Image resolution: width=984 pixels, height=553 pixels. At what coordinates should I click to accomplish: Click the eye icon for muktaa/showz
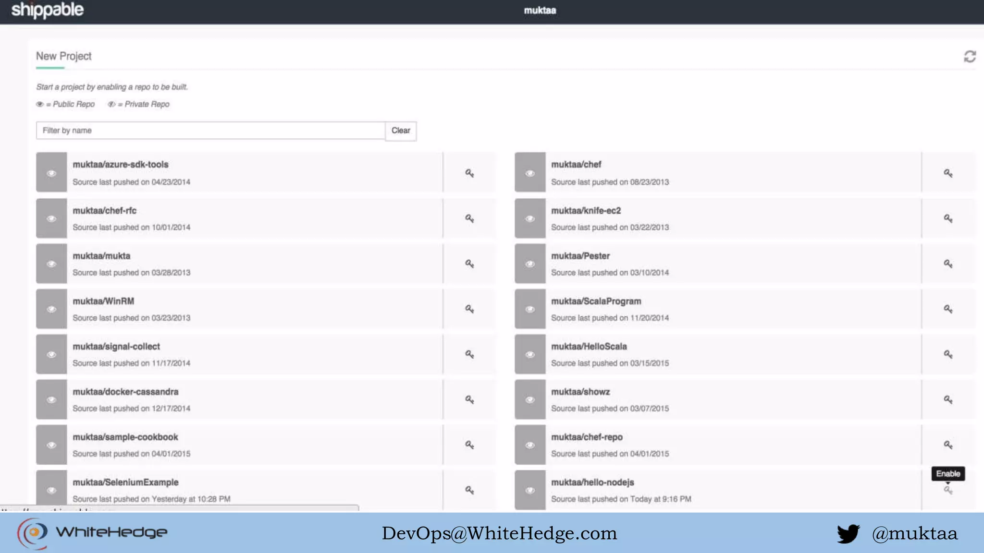point(530,399)
